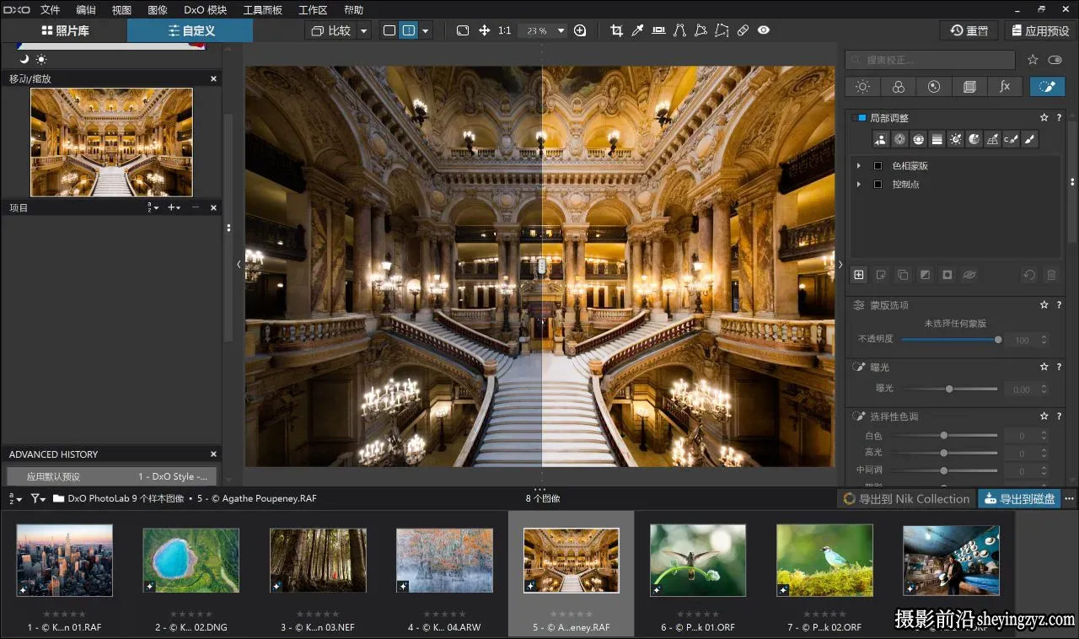Viewport: 1079px width, 639px height.
Task: Choose the AI subject mask tool
Action: (881, 139)
